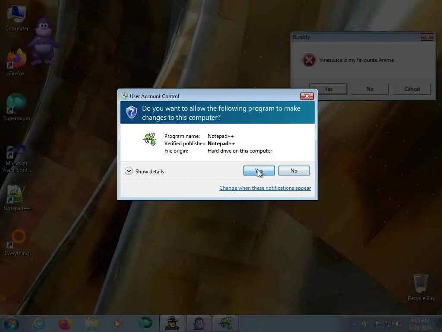442x332 pixels.
Task: Open Windows Media Player from taskbar
Action: tap(118, 323)
